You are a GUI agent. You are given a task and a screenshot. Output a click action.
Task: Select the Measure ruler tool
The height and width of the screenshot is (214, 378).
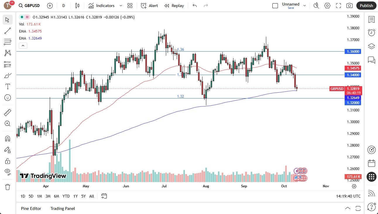(x=8, y=112)
